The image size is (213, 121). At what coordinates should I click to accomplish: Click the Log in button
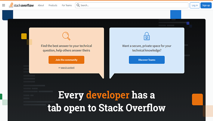pos(195,5)
